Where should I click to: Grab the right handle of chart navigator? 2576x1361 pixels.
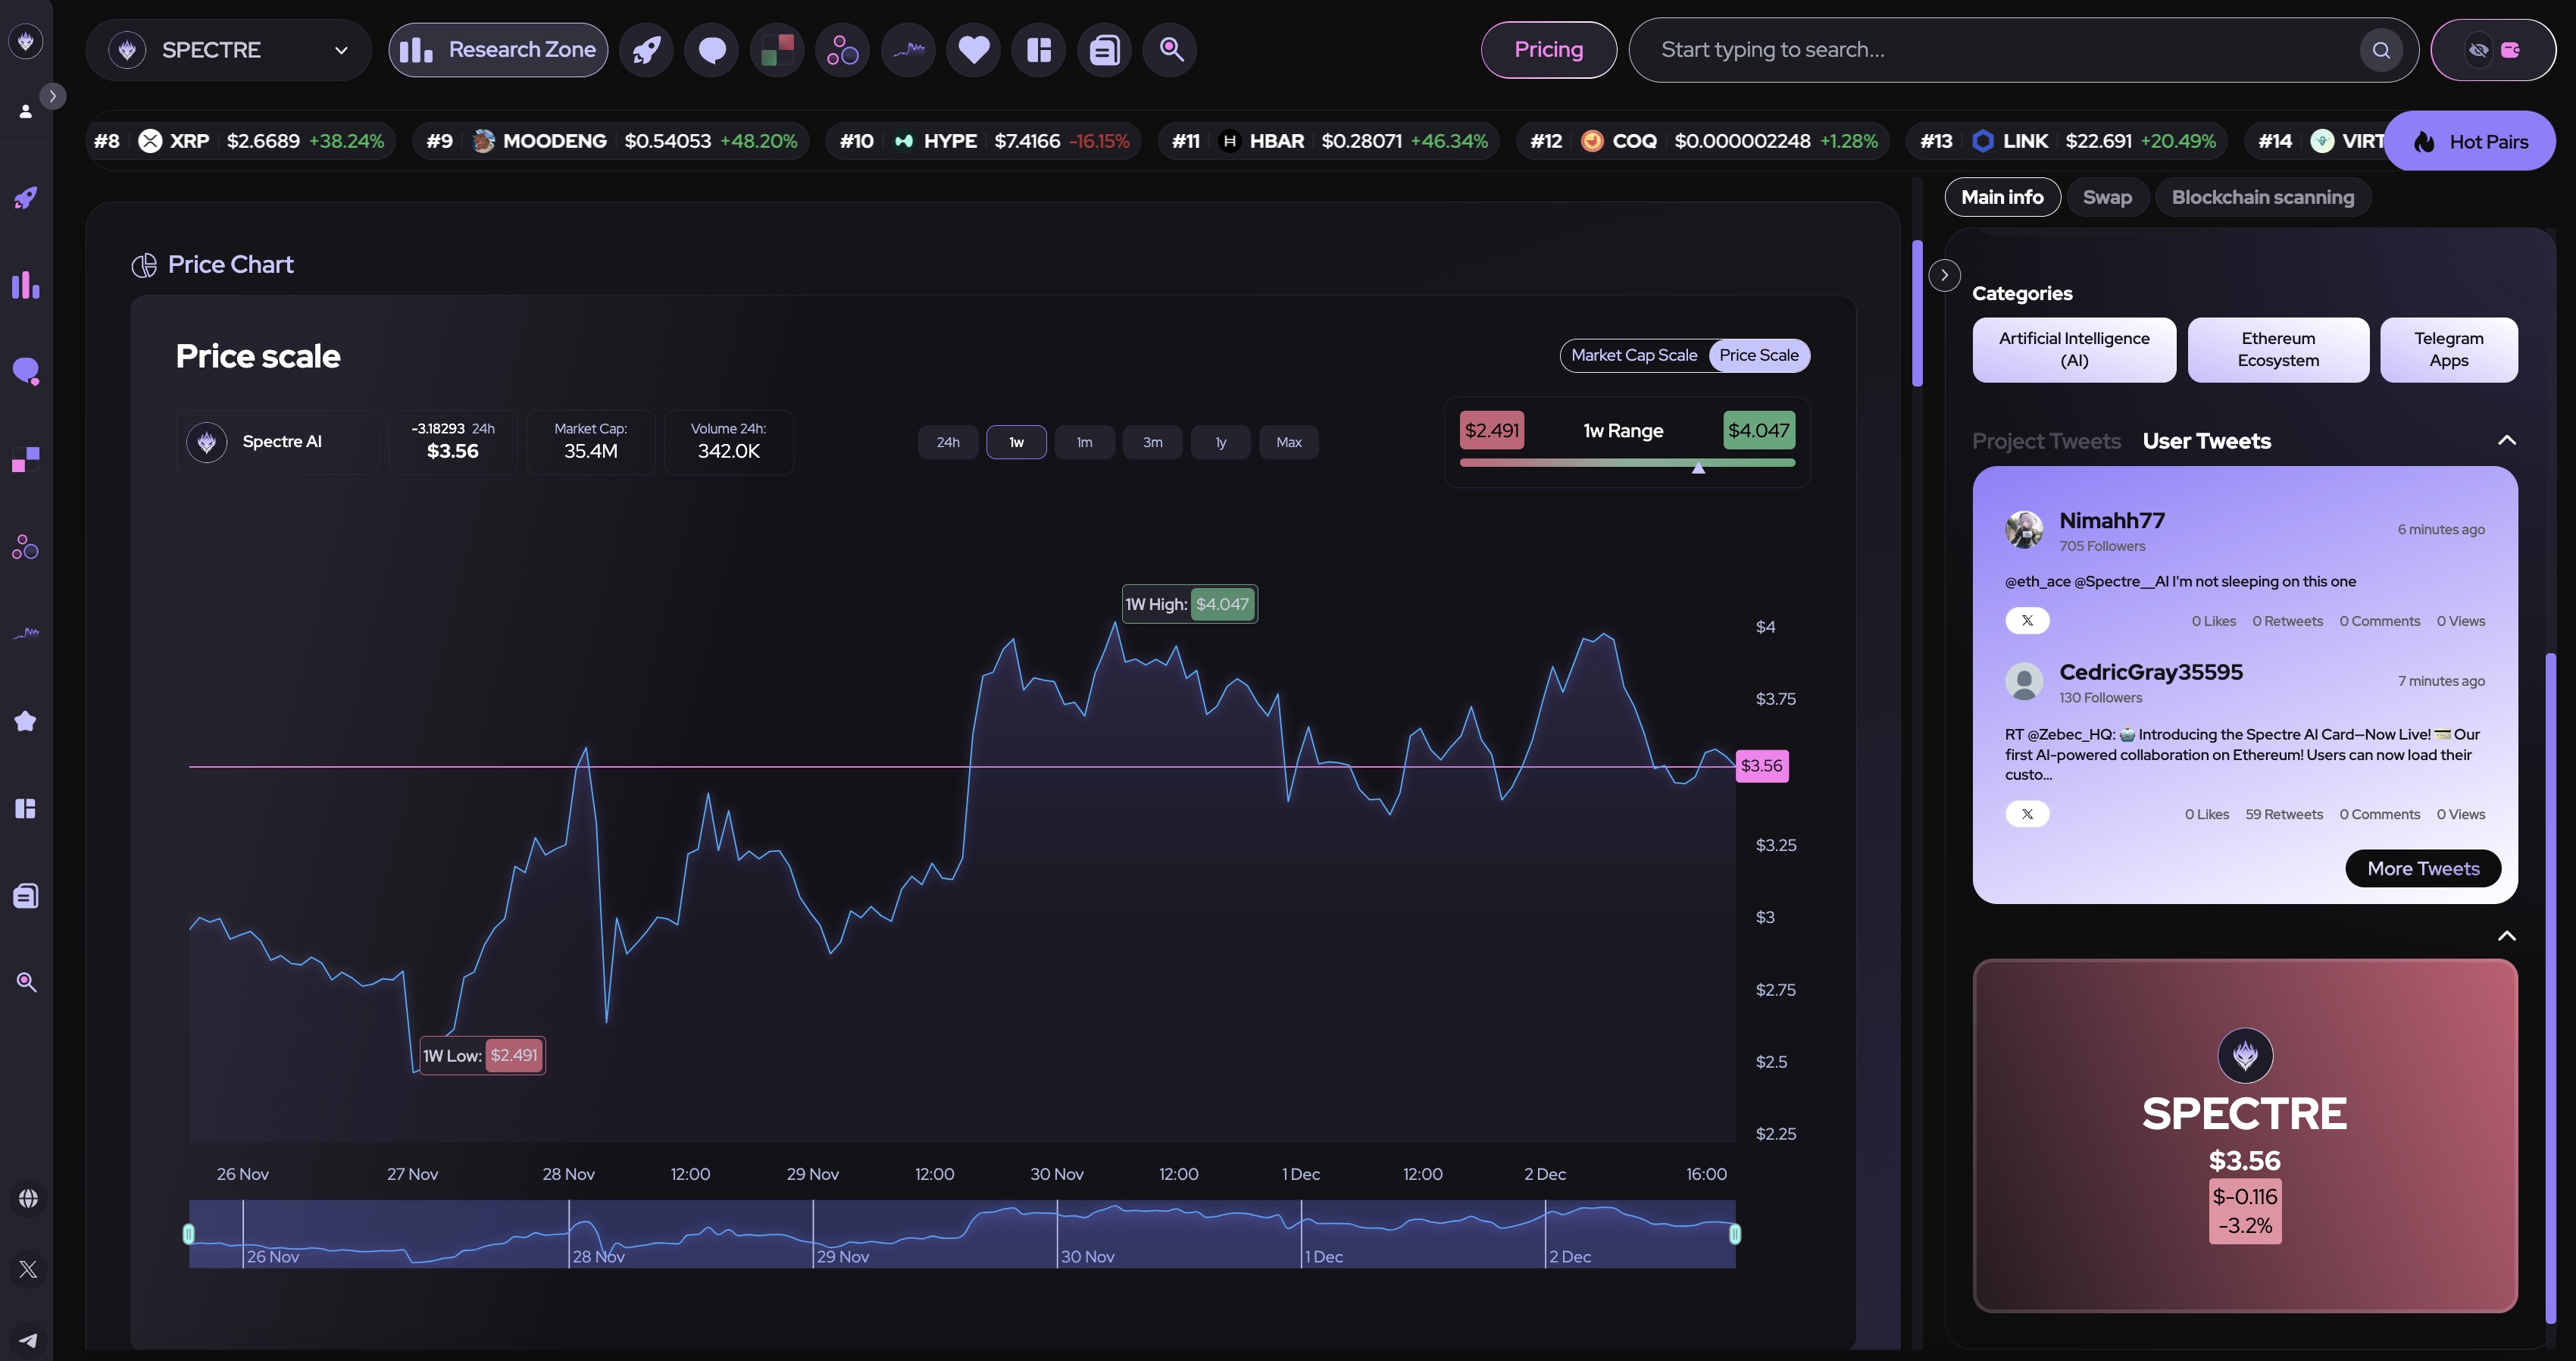click(1735, 1234)
